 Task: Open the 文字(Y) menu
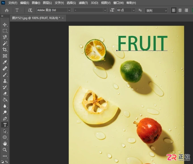59,3
